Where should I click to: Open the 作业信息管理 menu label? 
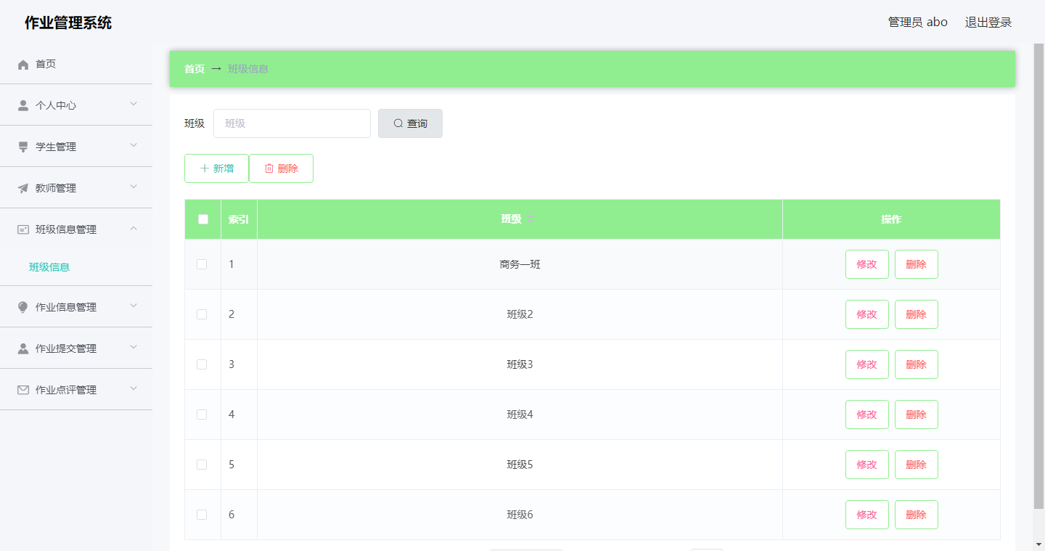click(x=66, y=308)
